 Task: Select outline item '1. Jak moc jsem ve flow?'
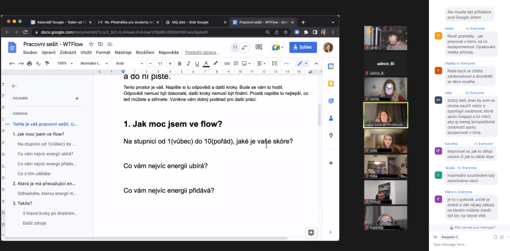click(x=38, y=134)
